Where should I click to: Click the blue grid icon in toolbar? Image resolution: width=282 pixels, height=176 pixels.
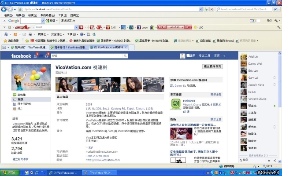pyautogui.click(x=123, y=27)
